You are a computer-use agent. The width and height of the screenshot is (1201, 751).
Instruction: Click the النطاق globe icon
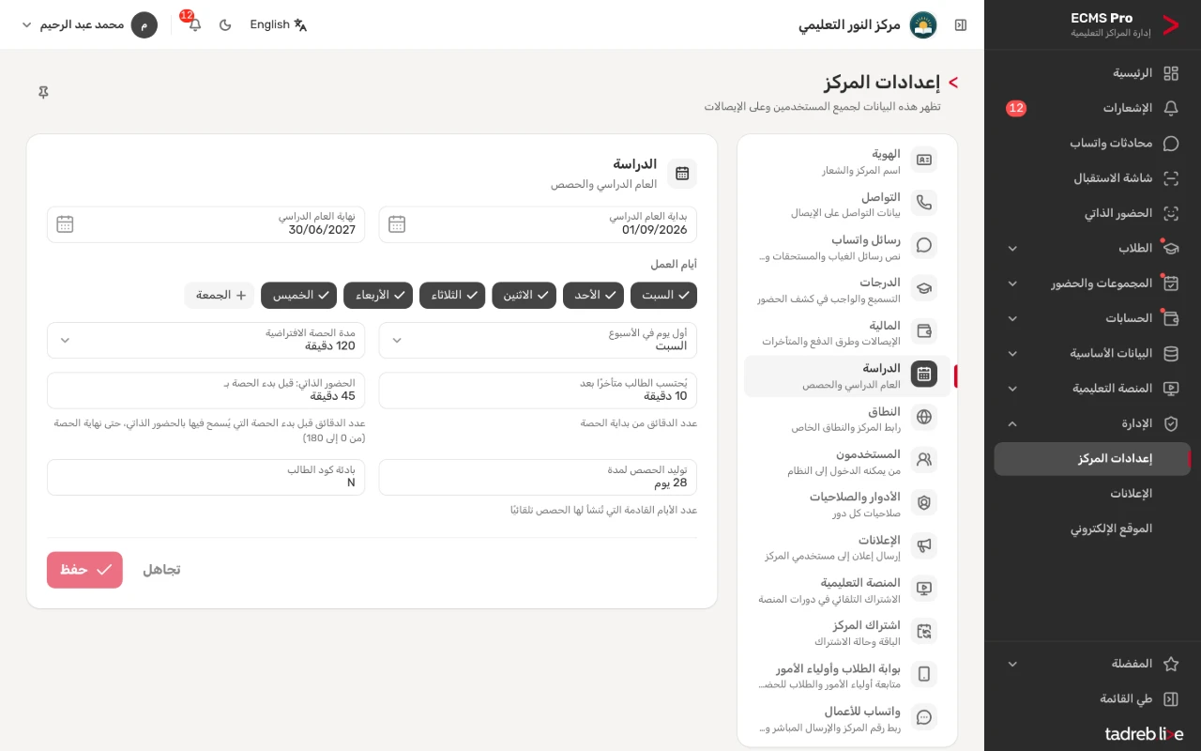click(924, 418)
